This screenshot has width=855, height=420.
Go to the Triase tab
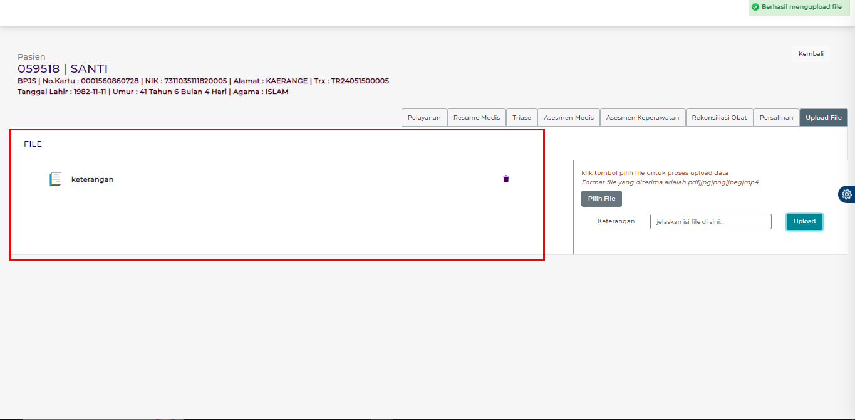(x=522, y=118)
